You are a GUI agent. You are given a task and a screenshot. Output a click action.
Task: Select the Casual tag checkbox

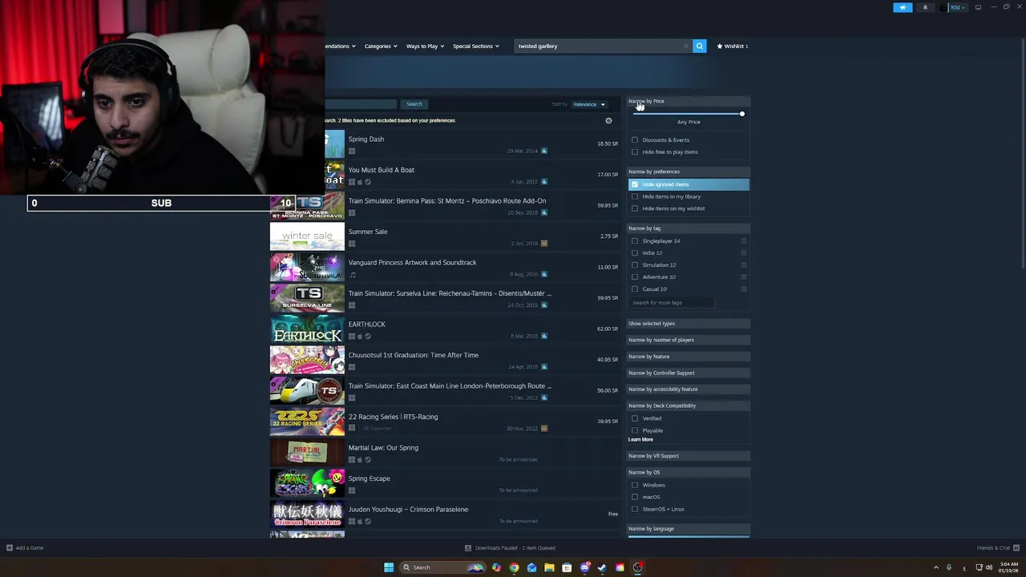pos(635,289)
